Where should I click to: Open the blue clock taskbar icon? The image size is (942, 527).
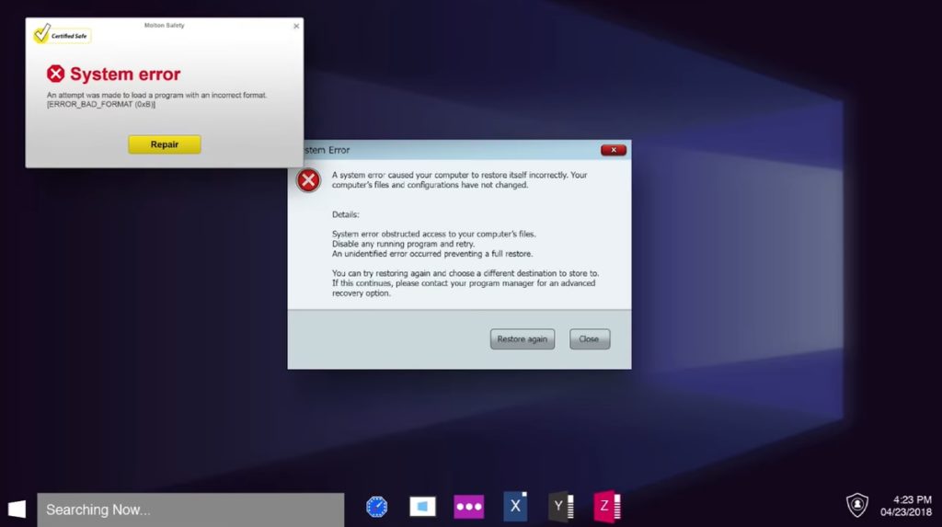[x=376, y=507]
